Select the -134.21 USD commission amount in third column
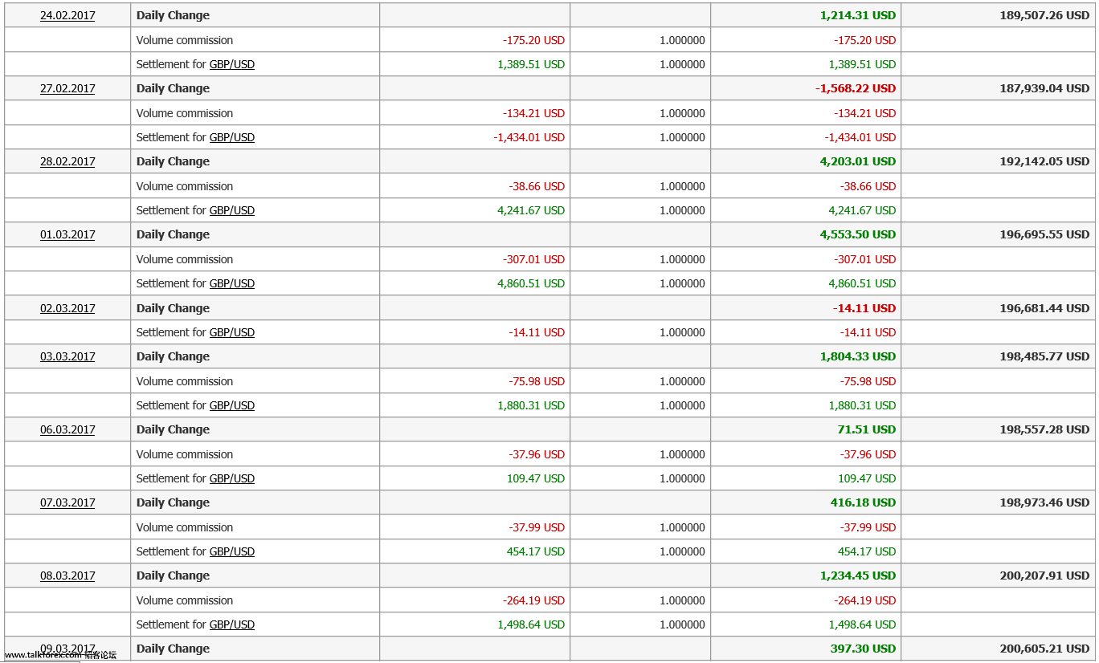The height and width of the screenshot is (663, 1099). [533, 113]
